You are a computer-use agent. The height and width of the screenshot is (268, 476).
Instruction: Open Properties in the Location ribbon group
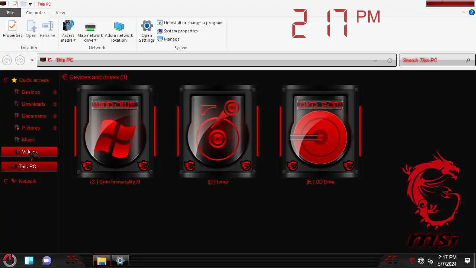(13, 29)
